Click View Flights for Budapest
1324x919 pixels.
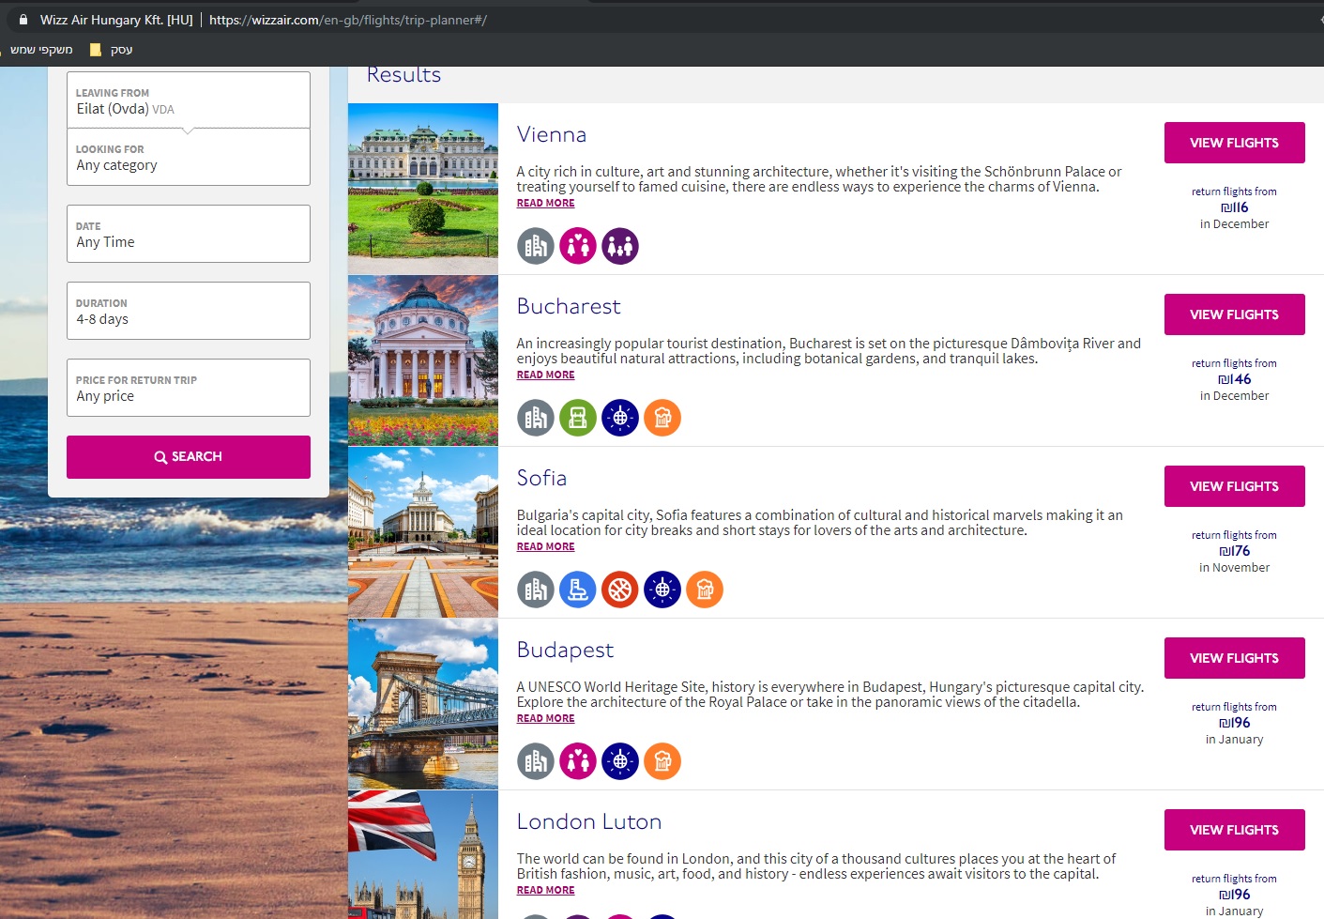pyautogui.click(x=1235, y=658)
